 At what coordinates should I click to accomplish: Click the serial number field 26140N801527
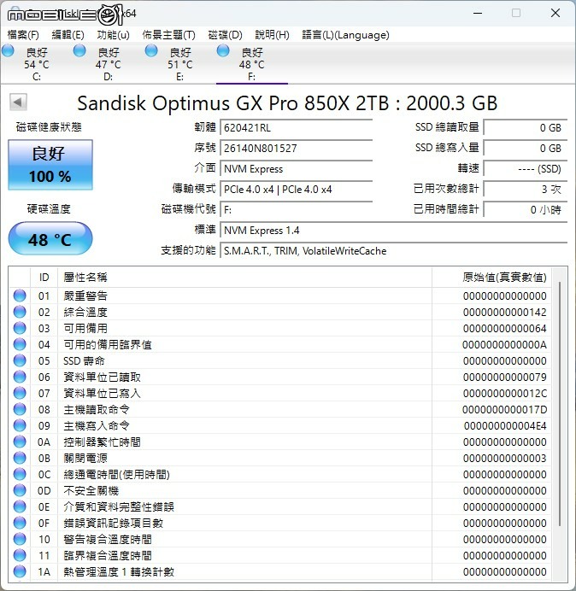296,148
